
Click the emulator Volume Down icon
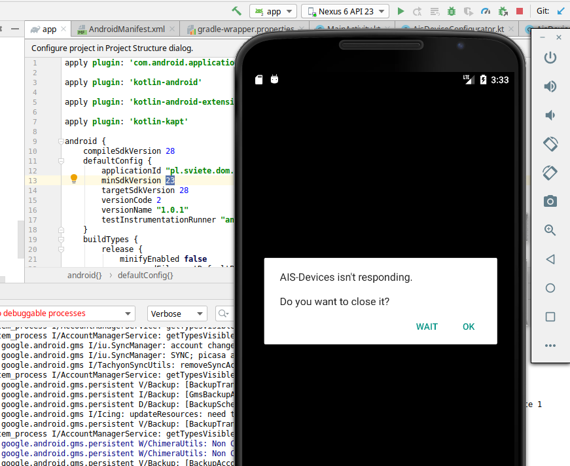[x=550, y=115]
